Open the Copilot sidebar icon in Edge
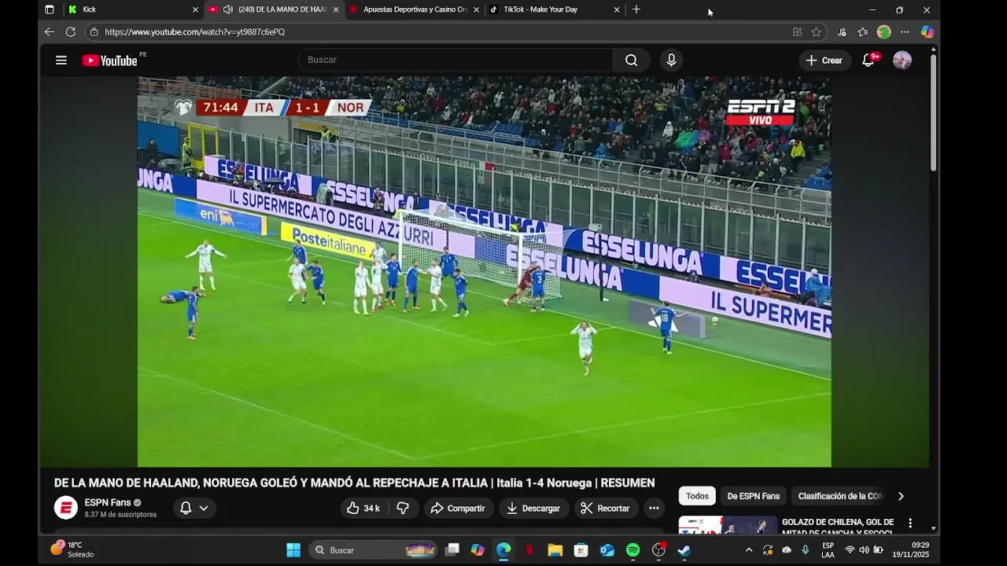The height and width of the screenshot is (566, 1007). 928,32
